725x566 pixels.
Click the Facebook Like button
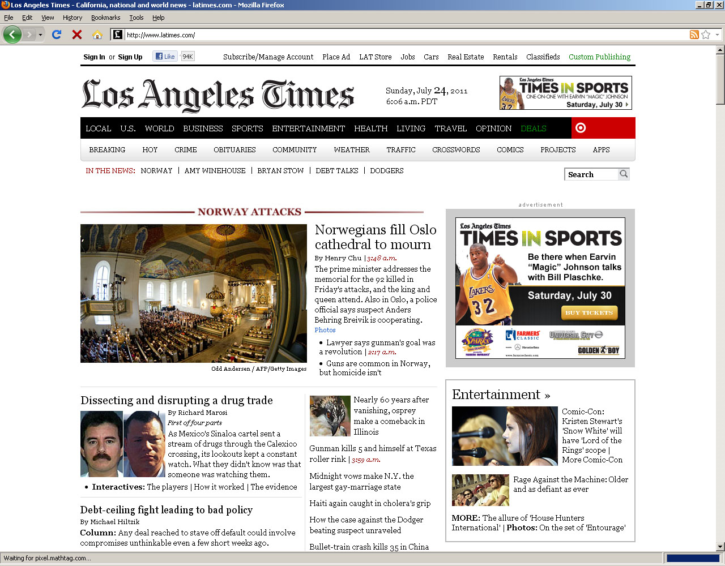point(165,56)
